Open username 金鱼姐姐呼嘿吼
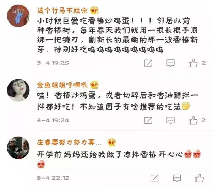Screen dimensions: 213x186 (x=62, y=85)
